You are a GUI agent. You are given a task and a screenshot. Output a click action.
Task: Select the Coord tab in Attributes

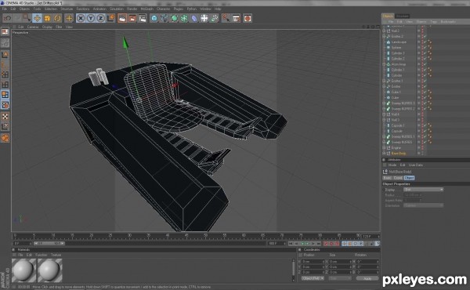[x=398, y=178]
